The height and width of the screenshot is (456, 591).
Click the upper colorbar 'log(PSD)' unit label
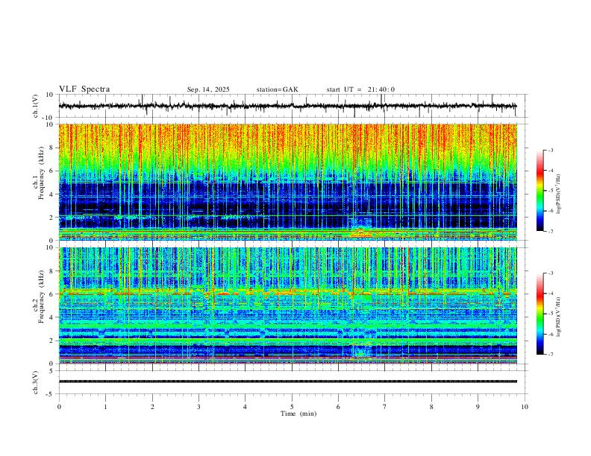(559, 194)
